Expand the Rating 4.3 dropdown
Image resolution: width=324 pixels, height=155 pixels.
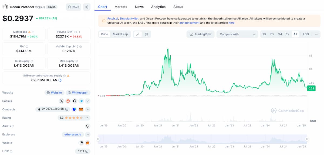coord(87,118)
